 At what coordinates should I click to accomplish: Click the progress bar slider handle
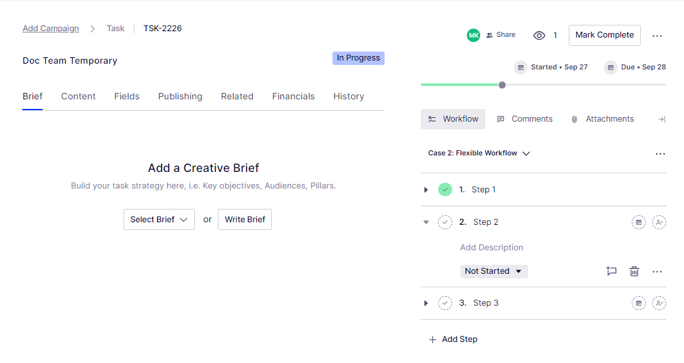point(502,85)
